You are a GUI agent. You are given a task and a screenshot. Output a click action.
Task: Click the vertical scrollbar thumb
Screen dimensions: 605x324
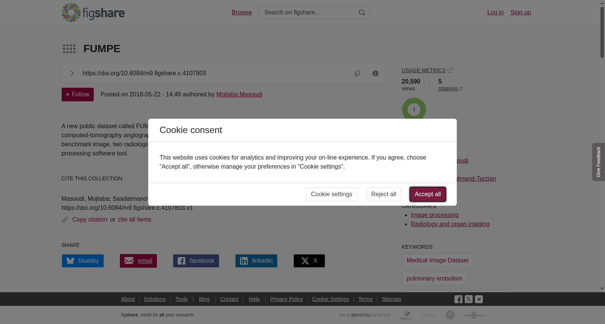click(x=602, y=32)
